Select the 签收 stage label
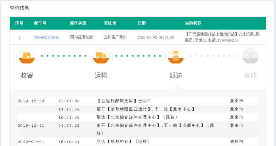The image size is (276, 146). [250, 75]
